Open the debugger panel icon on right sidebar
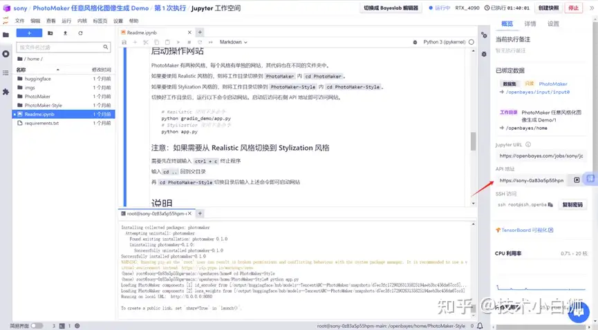Viewport: 598px width, 330px height. [484, 54]
